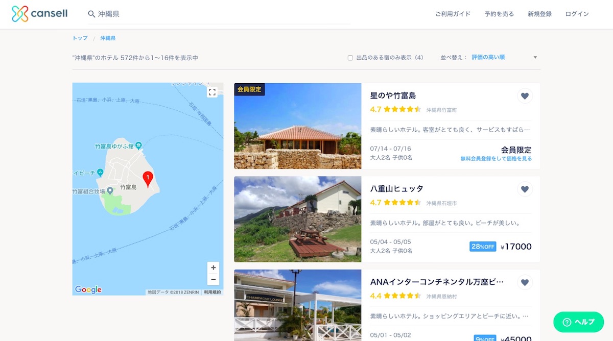Open 予約を売る menu item
613x341 pixels.
tap(499, 14)
